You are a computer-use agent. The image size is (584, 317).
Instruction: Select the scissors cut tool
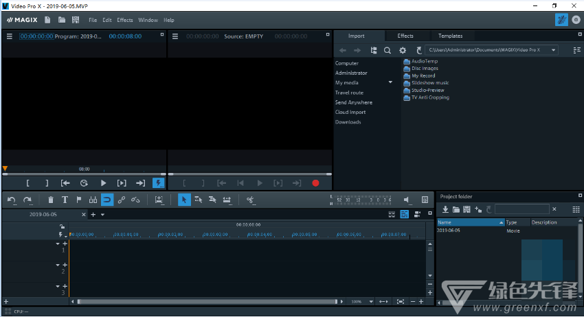[250, 200]
